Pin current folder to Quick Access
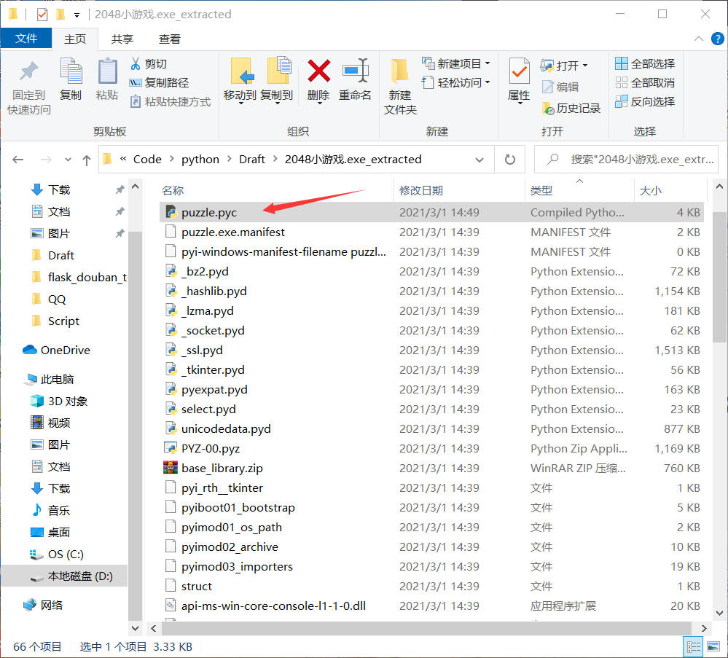 click(28, 80)
